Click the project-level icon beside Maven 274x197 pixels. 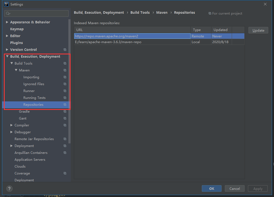coord(65,70)
